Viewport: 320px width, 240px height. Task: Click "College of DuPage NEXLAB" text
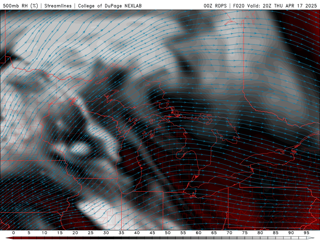tap(110, 6)
